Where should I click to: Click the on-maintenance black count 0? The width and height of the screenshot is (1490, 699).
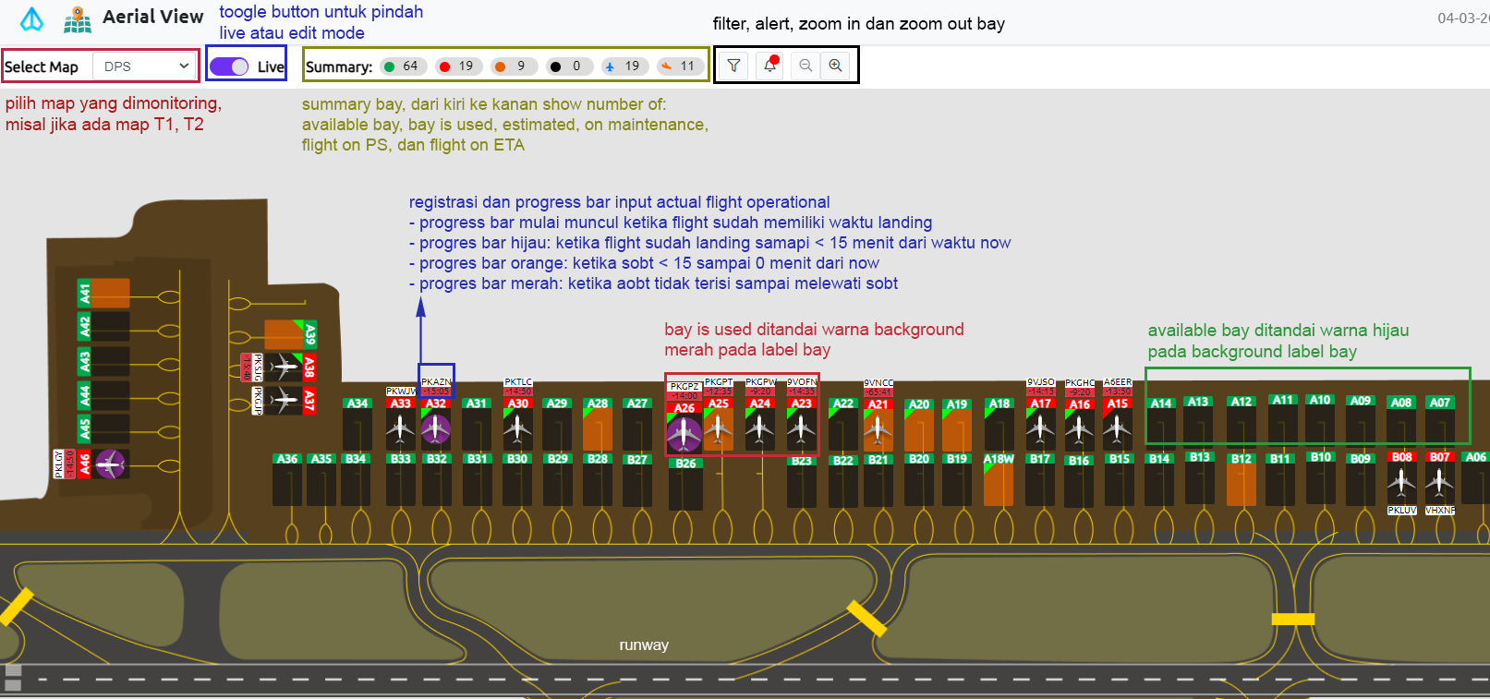tap(568, 66)
